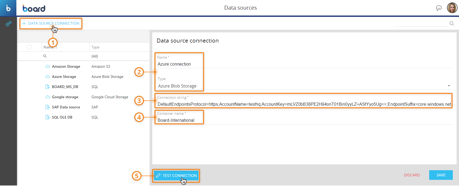Screen dimensions: 459x186
Task: Sort by Name column header
Action: pyautogui.click(x=49, y=47)
